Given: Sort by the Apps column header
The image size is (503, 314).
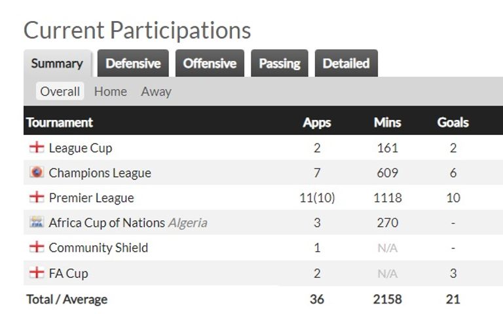Looking at the screenshot, I should [316, 123].
